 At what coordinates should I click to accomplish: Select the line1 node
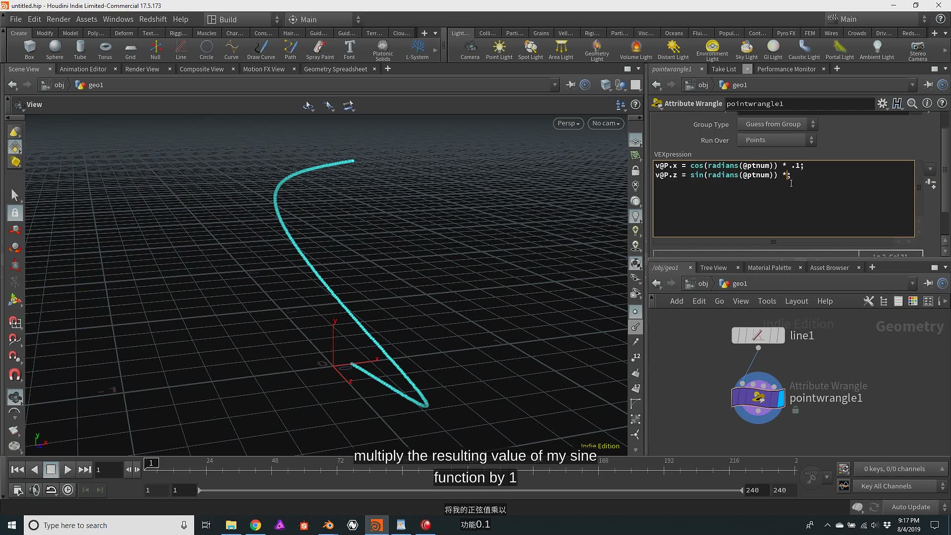click(758, 335)
